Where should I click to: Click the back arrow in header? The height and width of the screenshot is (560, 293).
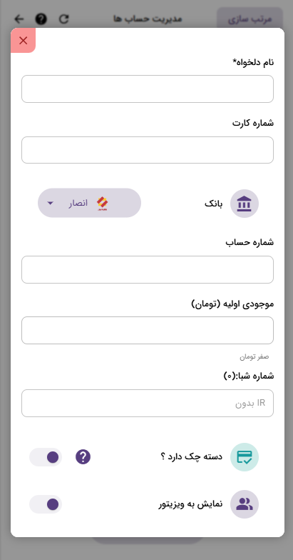point(19,19)
